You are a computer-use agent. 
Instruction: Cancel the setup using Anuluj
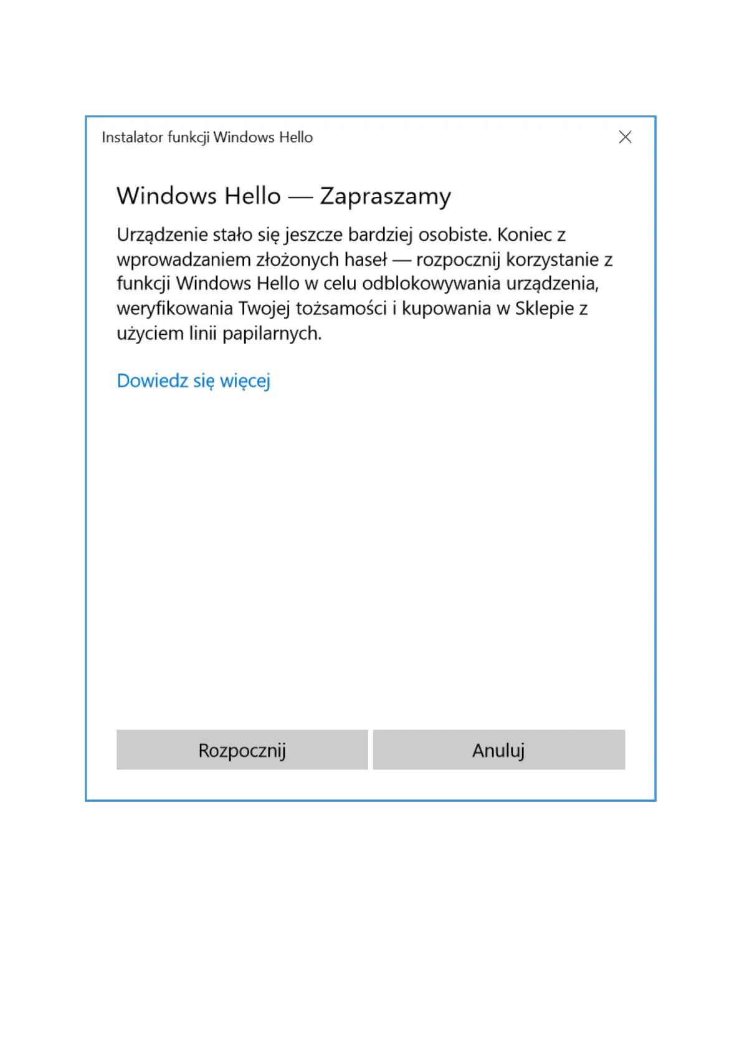coord(499,749)
